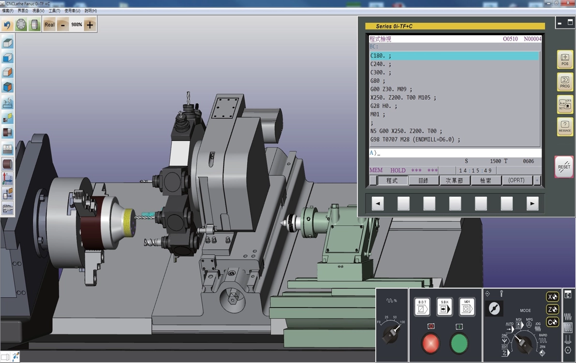Click the right arrow soft key

point(532,203)
